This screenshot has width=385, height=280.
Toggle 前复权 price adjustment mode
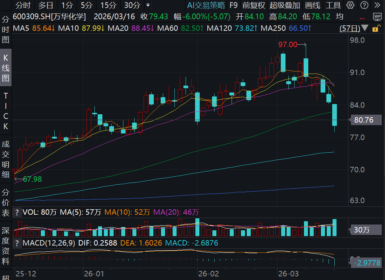pyautogui.click(x=254, y=5)
